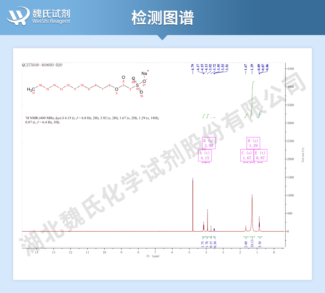This screenshot has width=325, height=293.
Task: Click the vertical Intensity axis label
Action: tap(303, 154)
